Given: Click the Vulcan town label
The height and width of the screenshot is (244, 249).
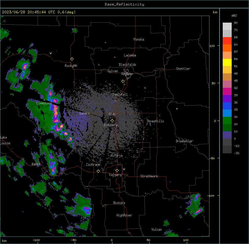Looking at the screenshot, I should point(157,230).
